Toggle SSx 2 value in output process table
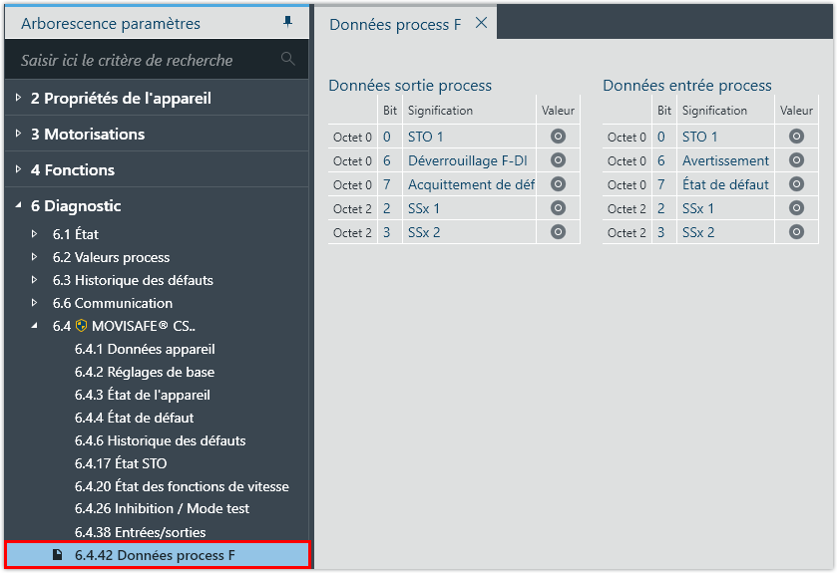837x573 pixels. (x=558, y=232)
